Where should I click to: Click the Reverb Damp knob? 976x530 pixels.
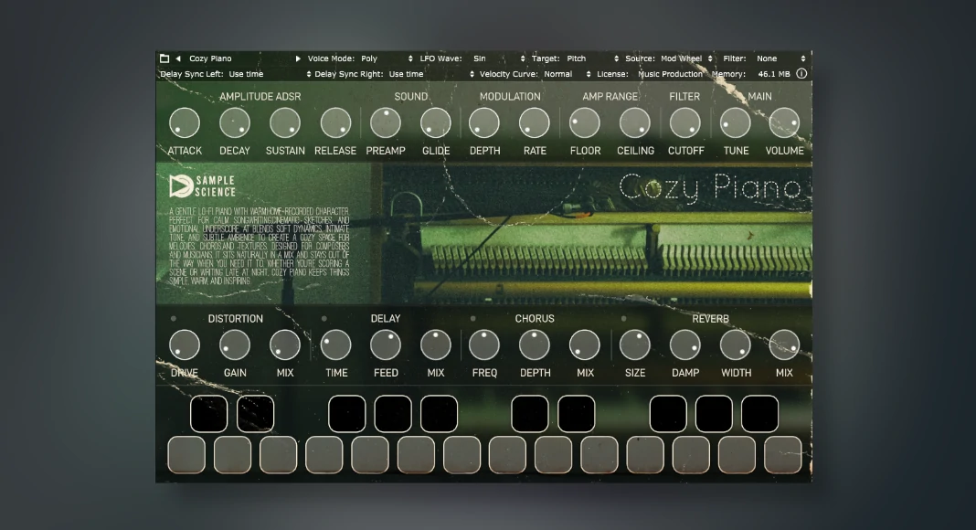coord(685,344)
